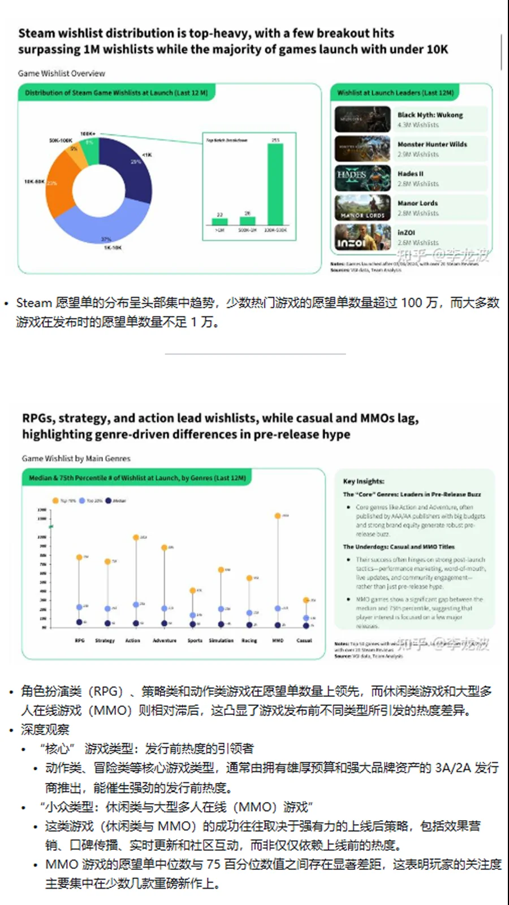Click the 'MMO' axis label
509x905 pixels.
(x=278, y=641)
